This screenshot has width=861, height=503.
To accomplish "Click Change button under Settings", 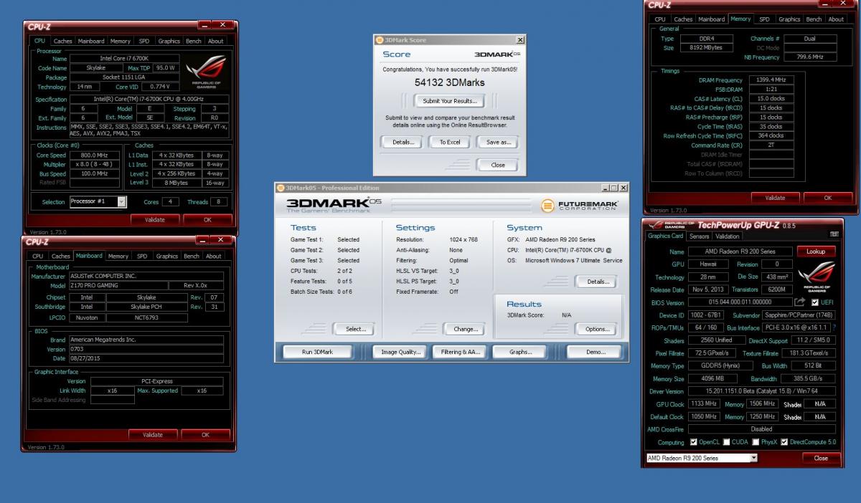I will [x=466, y=329].
